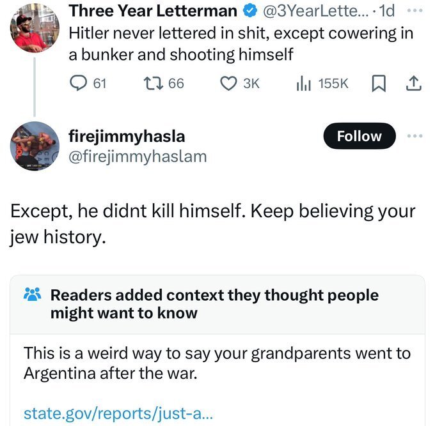
Task: Click the Readers added context header
Action: tap(214, 304)
